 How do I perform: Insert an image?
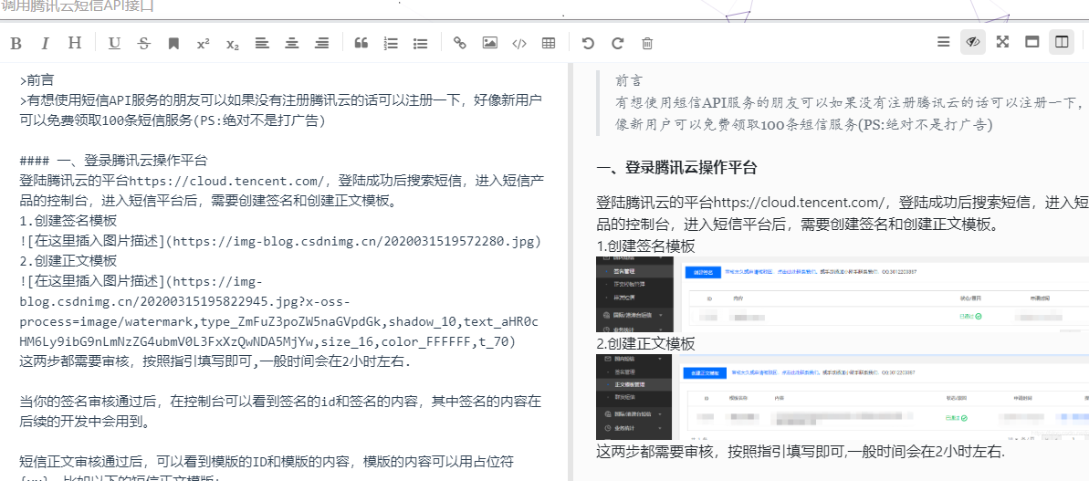(x=489, y=43)
